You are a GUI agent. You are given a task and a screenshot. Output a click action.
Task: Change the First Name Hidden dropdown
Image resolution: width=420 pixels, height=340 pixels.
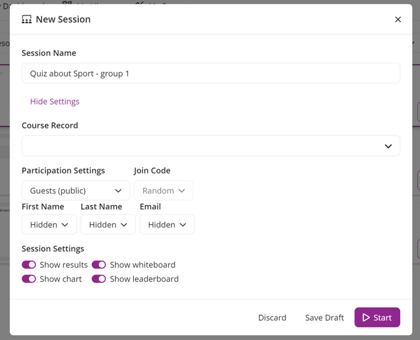[x=49, y=224]
